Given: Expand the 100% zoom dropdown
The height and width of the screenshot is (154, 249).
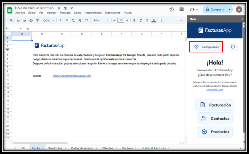Looking at the screenshot, I should tap(48, 21).
